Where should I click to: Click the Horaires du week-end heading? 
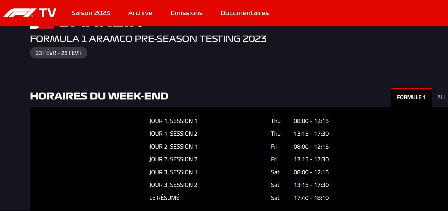(x=99, y=96)
